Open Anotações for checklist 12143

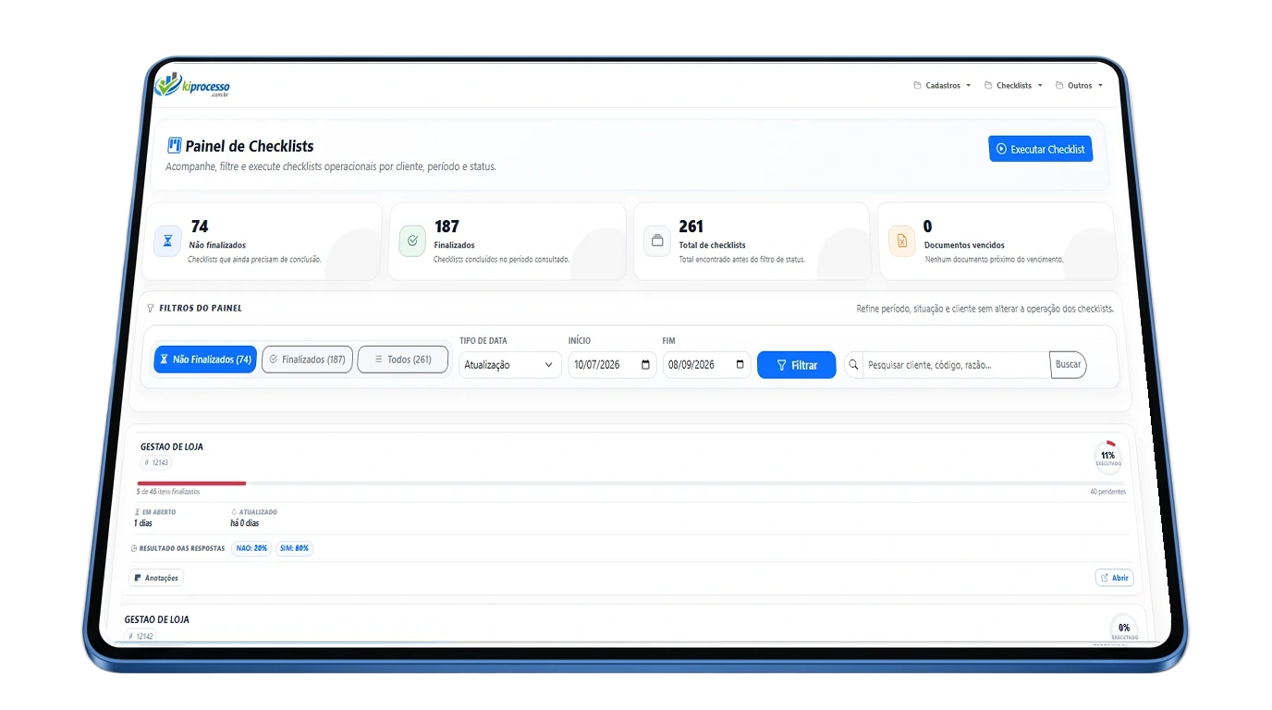pyautogui.click(x=155, y=578)
